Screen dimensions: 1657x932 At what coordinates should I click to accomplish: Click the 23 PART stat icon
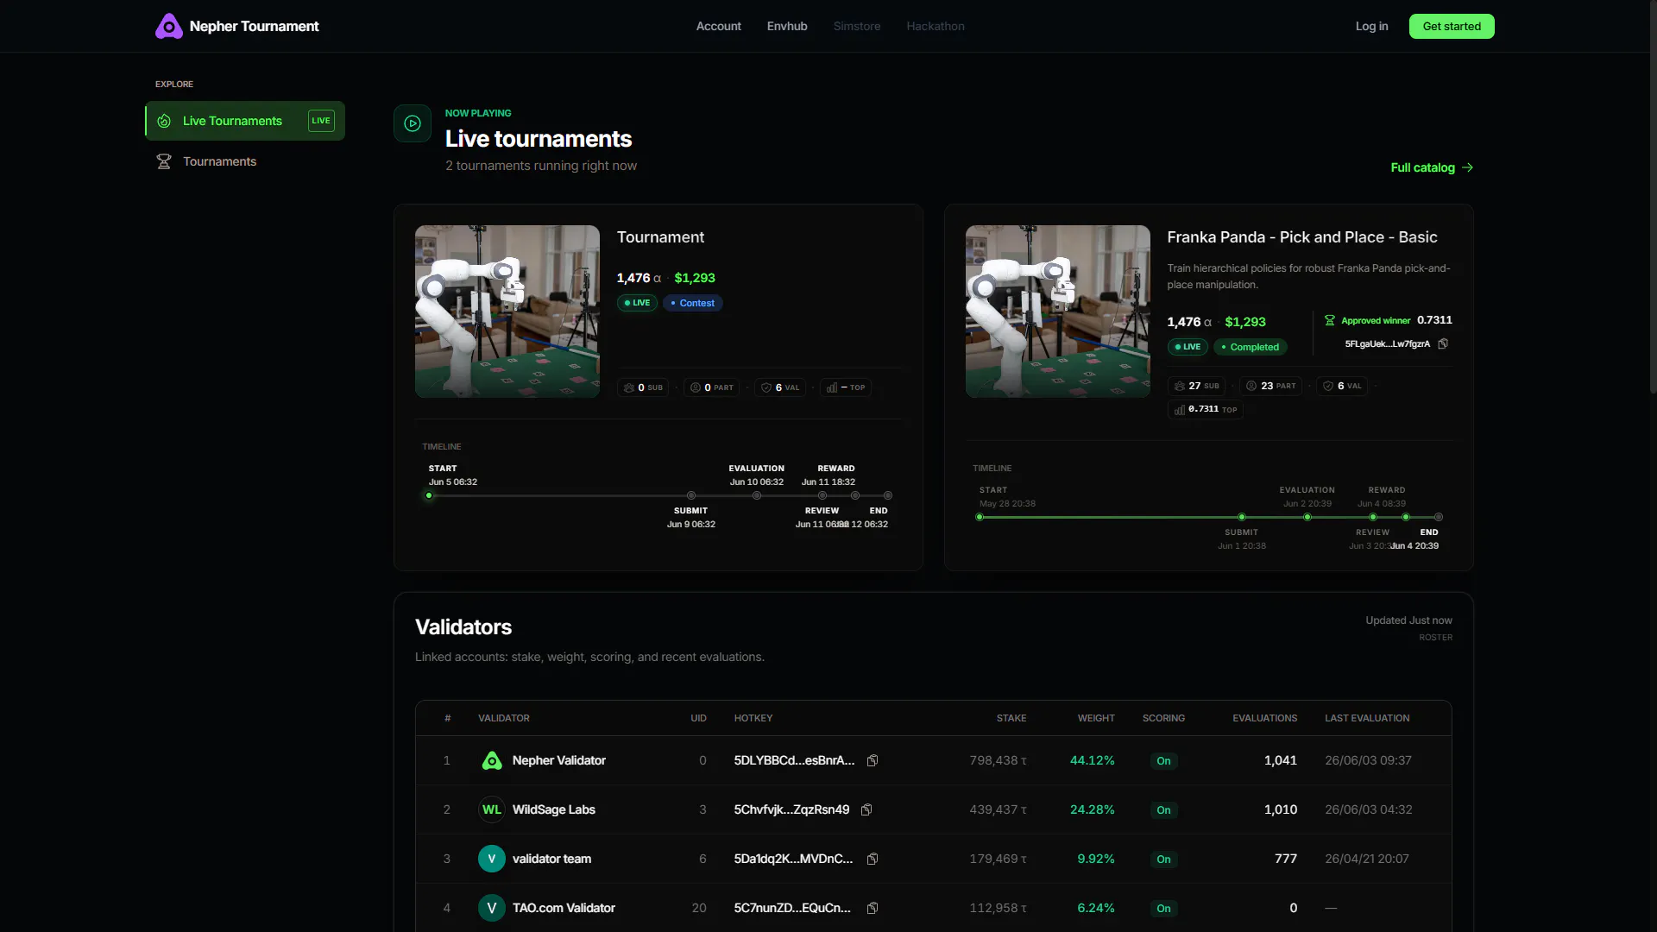[1251, 386]
